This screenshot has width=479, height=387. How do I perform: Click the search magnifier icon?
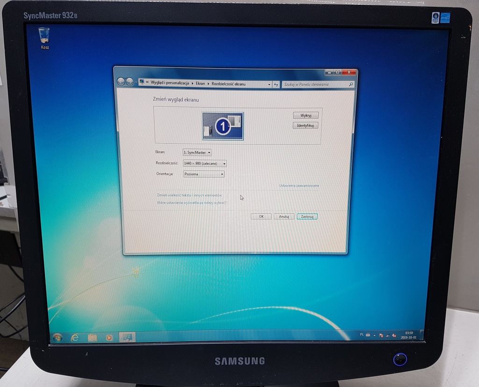click(351, 84)
